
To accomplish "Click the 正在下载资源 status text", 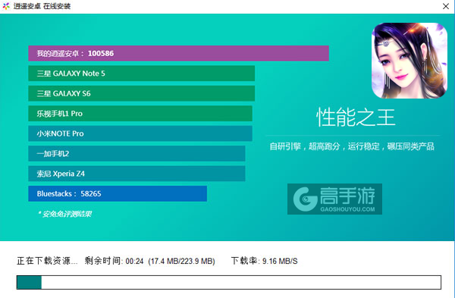I will [47, 261].
